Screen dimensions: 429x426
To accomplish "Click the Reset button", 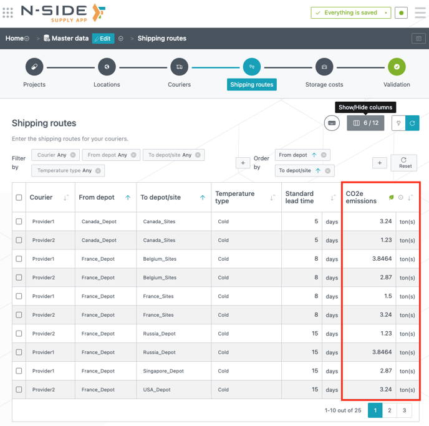I will pyautogui.click(x=403, y=163).
